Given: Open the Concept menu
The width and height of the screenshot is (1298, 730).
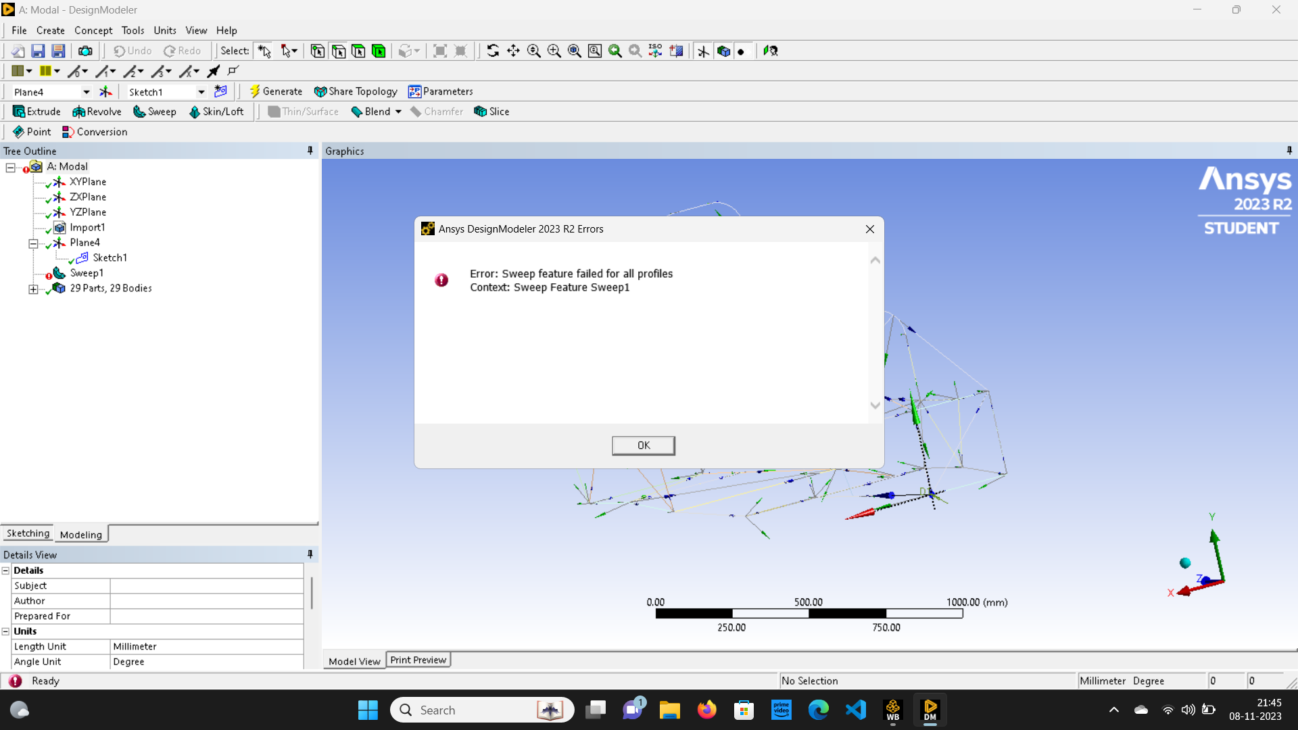Looking at the screenshot, I should tap(93, 30).
